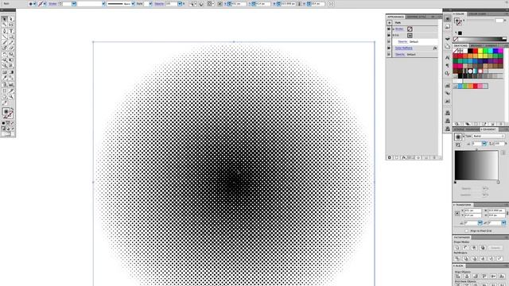The image size is (509, 286).
Task: Select the Scale tool
Action: click(x=11, y=54)
